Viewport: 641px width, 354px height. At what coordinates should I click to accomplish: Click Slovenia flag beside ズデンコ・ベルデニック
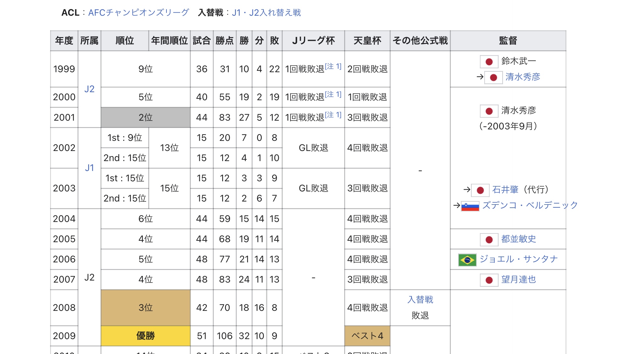[470, 206]
